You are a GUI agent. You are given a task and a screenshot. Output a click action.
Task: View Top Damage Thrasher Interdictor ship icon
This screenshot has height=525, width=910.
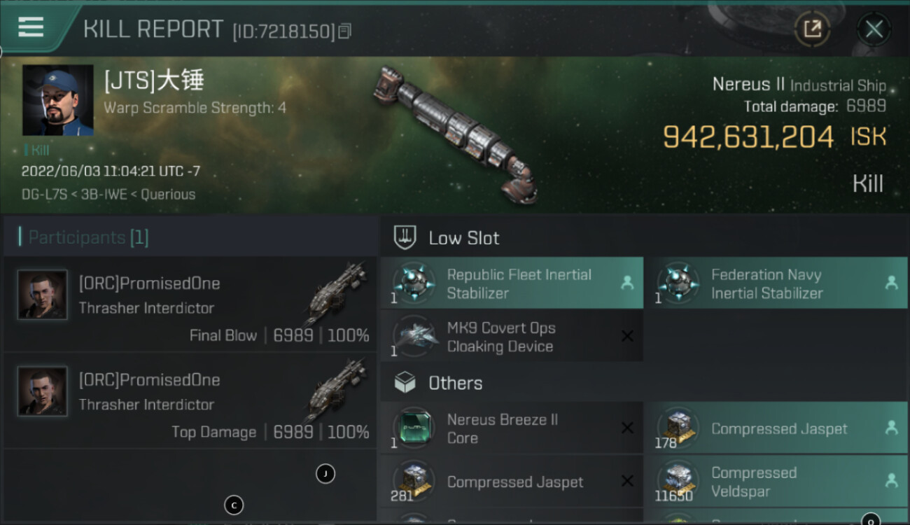336,389
